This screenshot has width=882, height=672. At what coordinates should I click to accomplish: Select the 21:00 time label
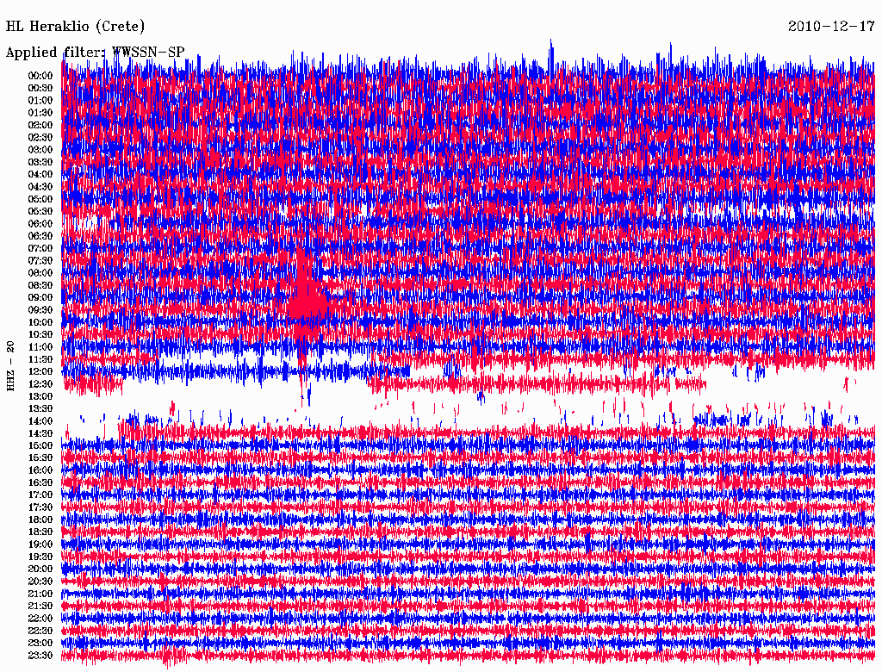point(40,594)
